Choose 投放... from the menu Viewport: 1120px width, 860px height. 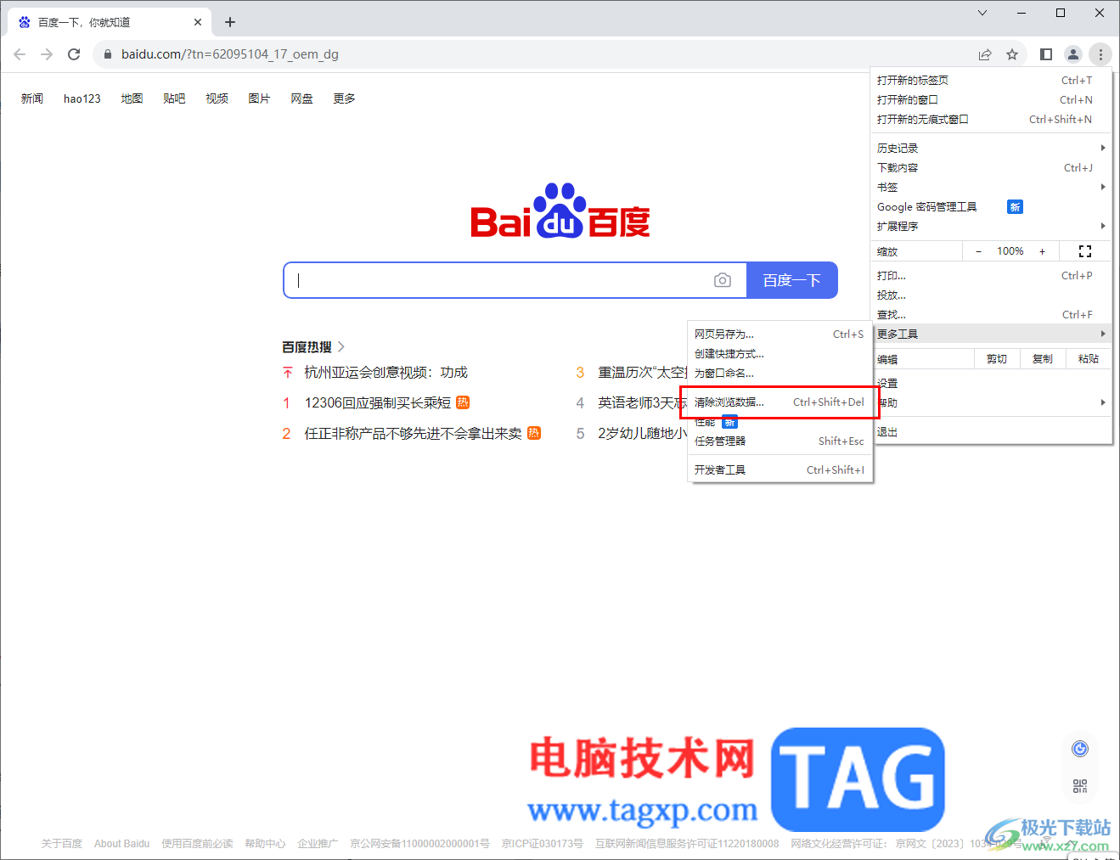[x=992, y=295]
